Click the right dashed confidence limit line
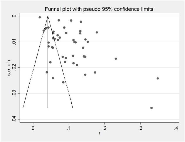The height and width of the screenshot is (142, 185). pyautogui.click(x=63, y=73)
